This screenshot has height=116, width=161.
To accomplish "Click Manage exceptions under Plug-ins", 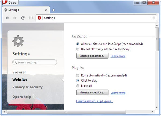I will 92,92.
